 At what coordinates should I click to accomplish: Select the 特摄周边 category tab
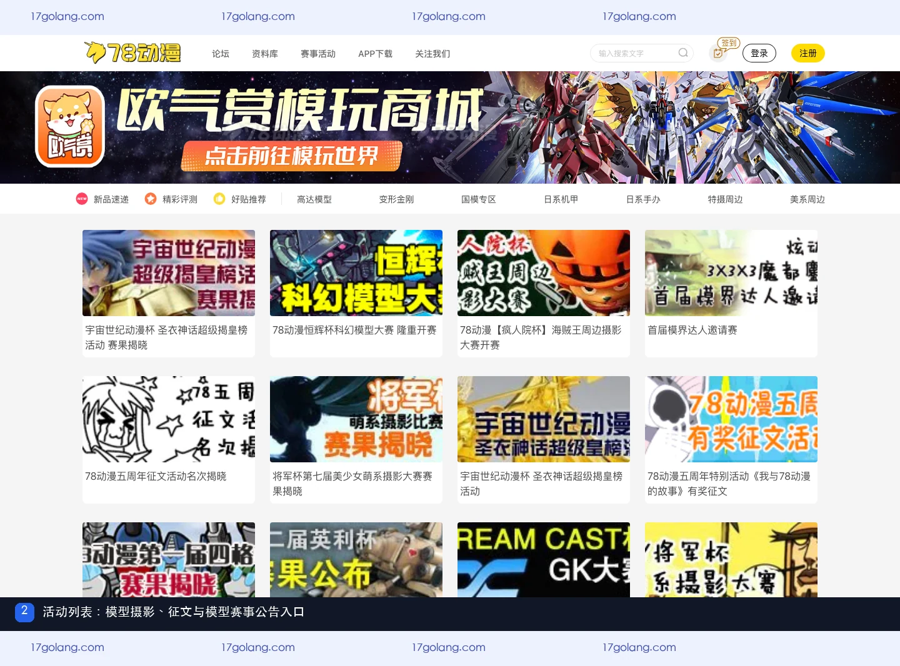point(726,199)
